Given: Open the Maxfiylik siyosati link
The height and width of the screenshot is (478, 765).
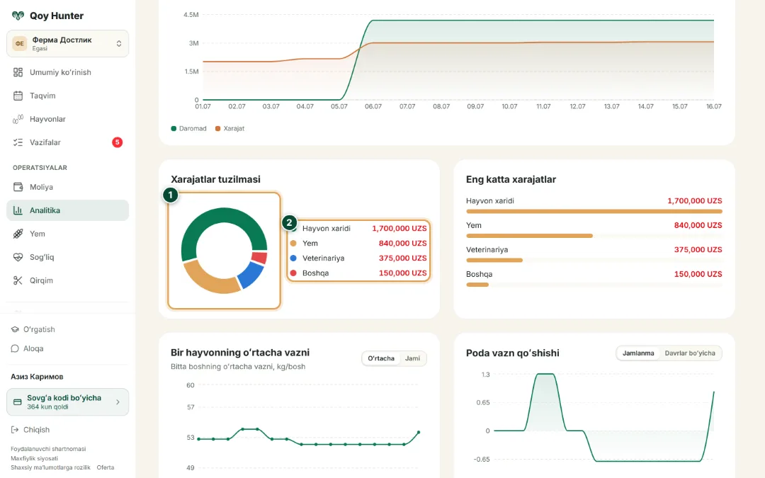Looking at the screenshot, I should (34, 458).
